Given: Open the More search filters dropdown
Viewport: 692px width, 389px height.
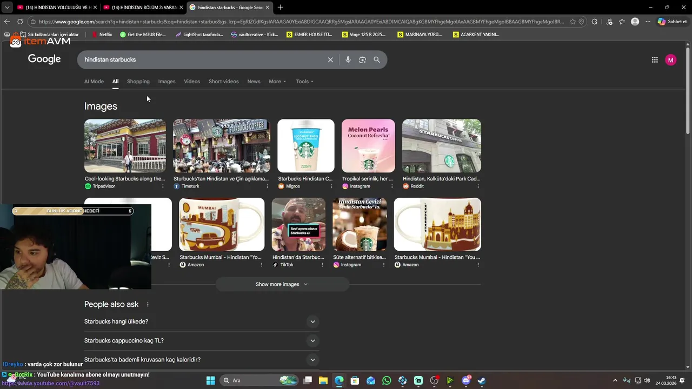Looking at the screenshot, I should click(277, 82).
